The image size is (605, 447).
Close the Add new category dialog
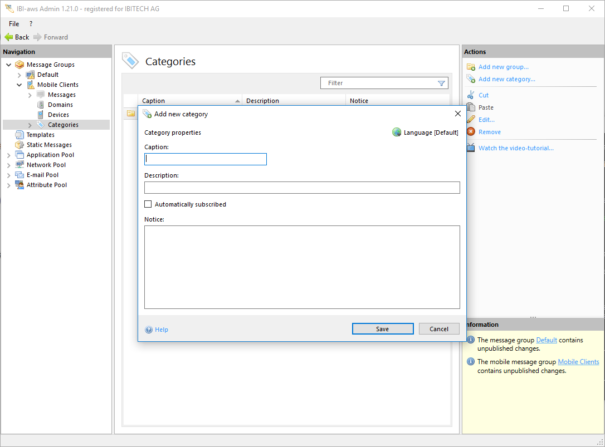[x=458, y=114]
